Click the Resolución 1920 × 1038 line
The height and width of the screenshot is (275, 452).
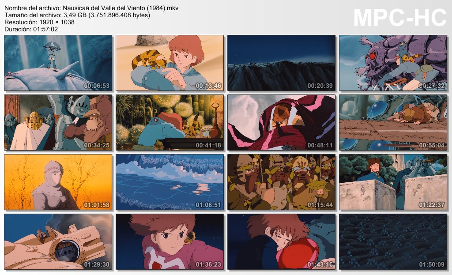pos(39,22)
